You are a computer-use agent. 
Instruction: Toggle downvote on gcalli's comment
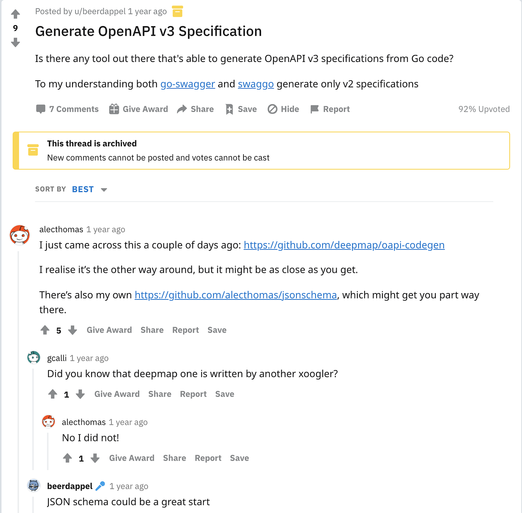[80, 394]
